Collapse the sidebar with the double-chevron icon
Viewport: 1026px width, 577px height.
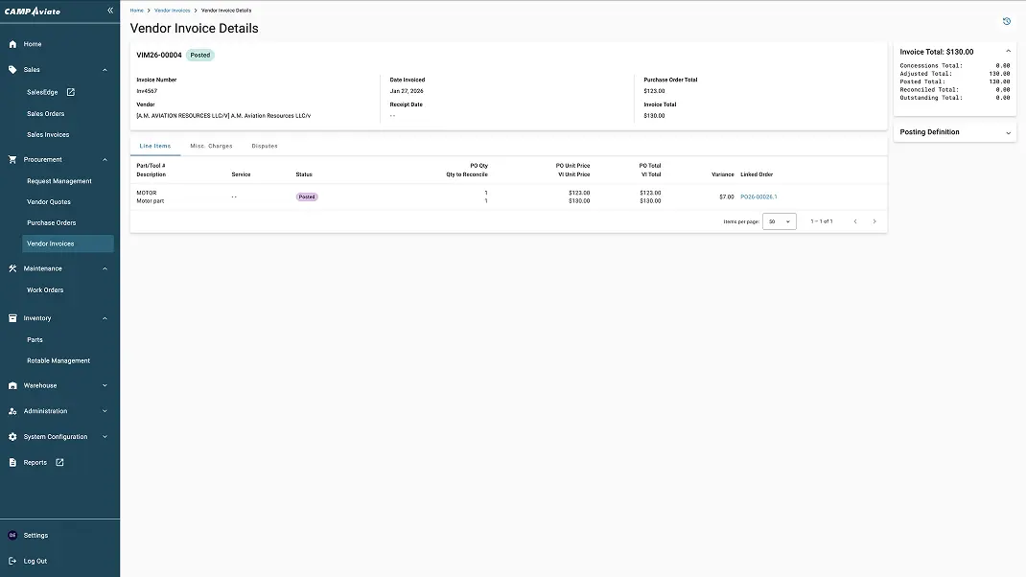tap(110, 11)
